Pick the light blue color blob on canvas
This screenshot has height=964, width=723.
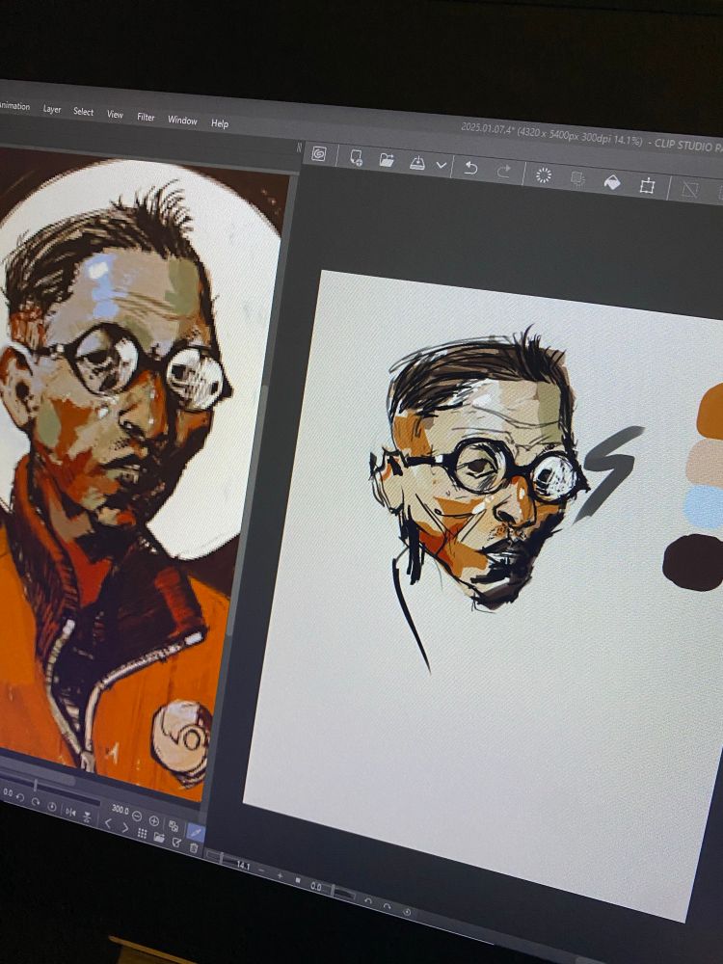[706, 507]
